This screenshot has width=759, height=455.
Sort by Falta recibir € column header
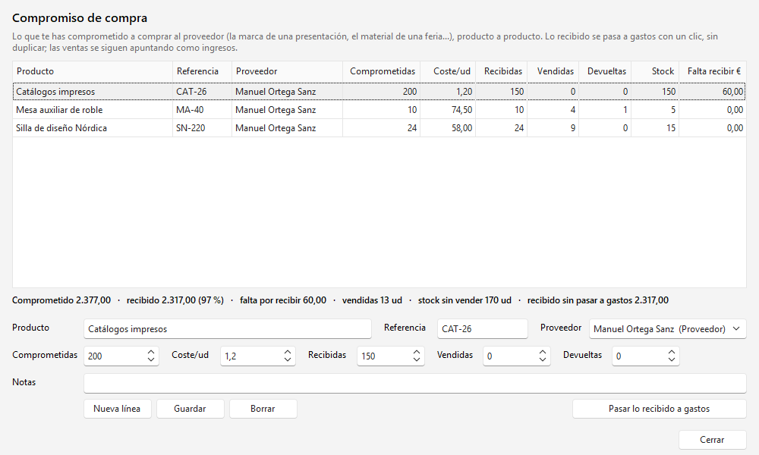click(x=713, y=71)
